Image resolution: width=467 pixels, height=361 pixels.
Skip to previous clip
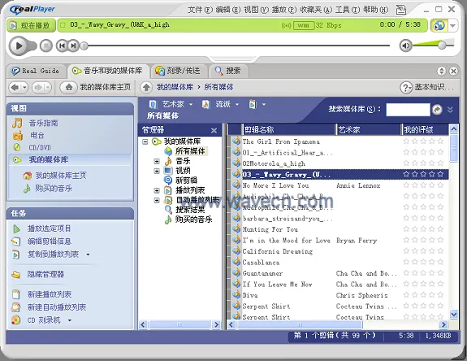point(62,46)
